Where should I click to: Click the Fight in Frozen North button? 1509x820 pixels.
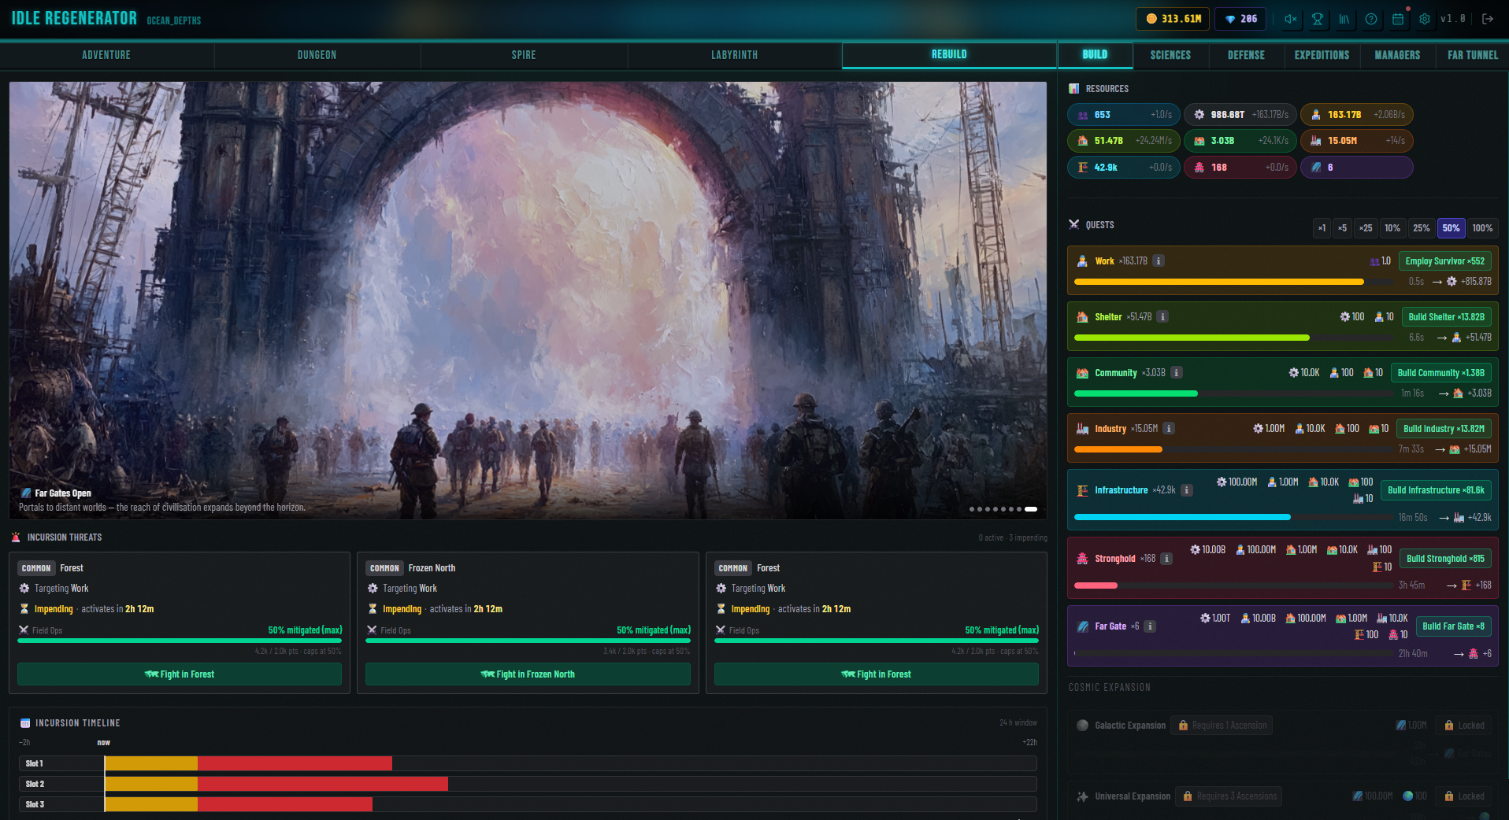pyautogui.click(x=528, y=674)
